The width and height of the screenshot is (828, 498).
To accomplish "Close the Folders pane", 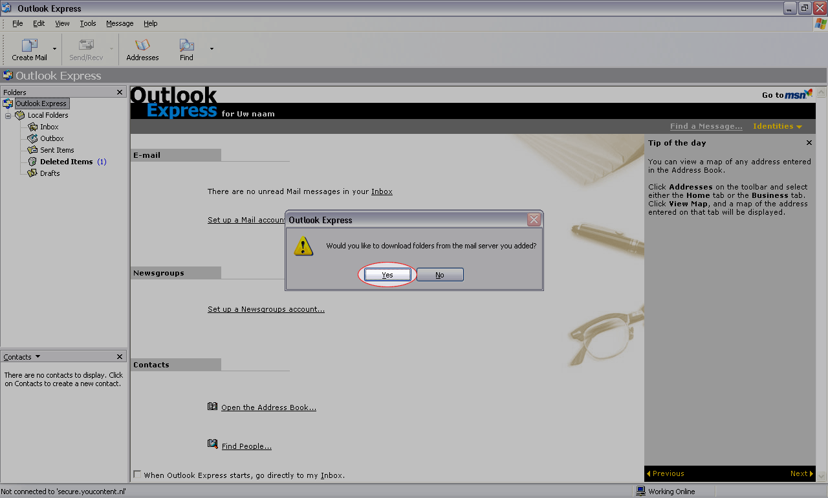I will pyautogui.click(x=120, y=92).
